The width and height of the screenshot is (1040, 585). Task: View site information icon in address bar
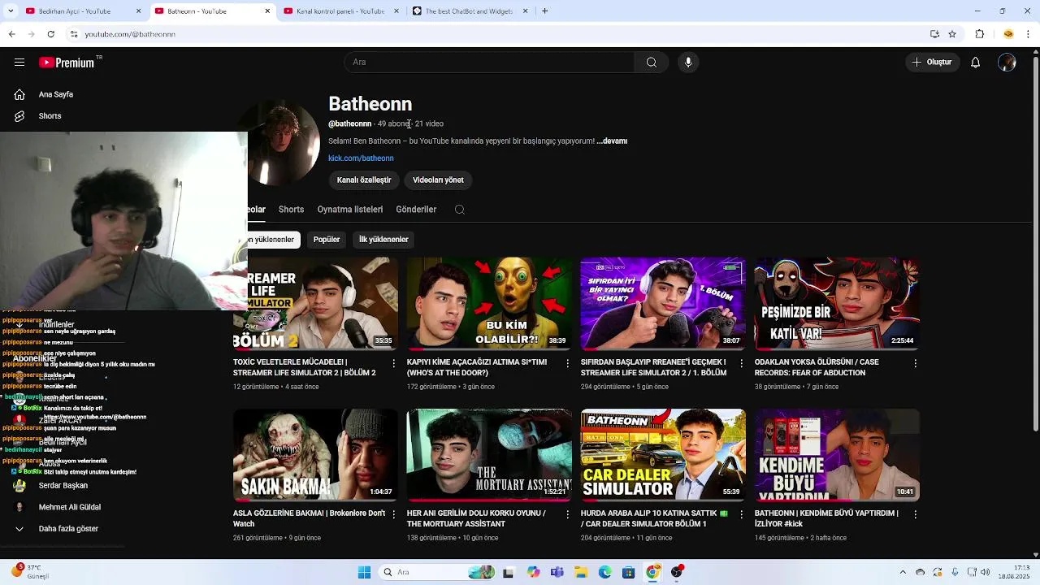(74, 34)
